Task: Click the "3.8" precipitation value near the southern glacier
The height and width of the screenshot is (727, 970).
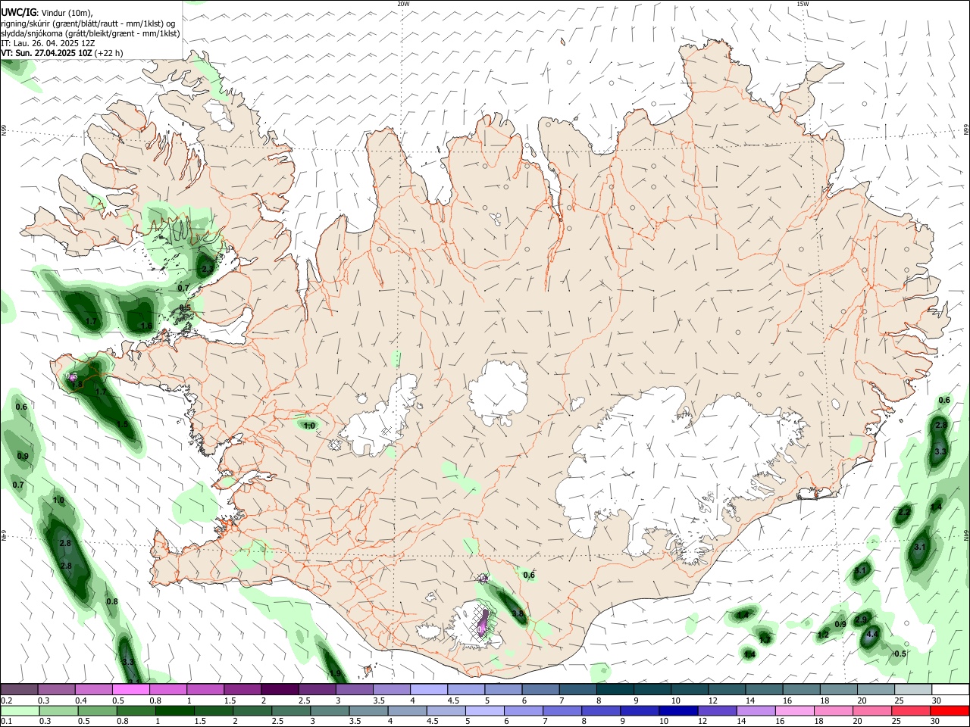Action: coord(518,614)
